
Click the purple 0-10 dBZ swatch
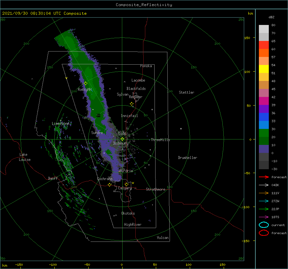[264, 149]
